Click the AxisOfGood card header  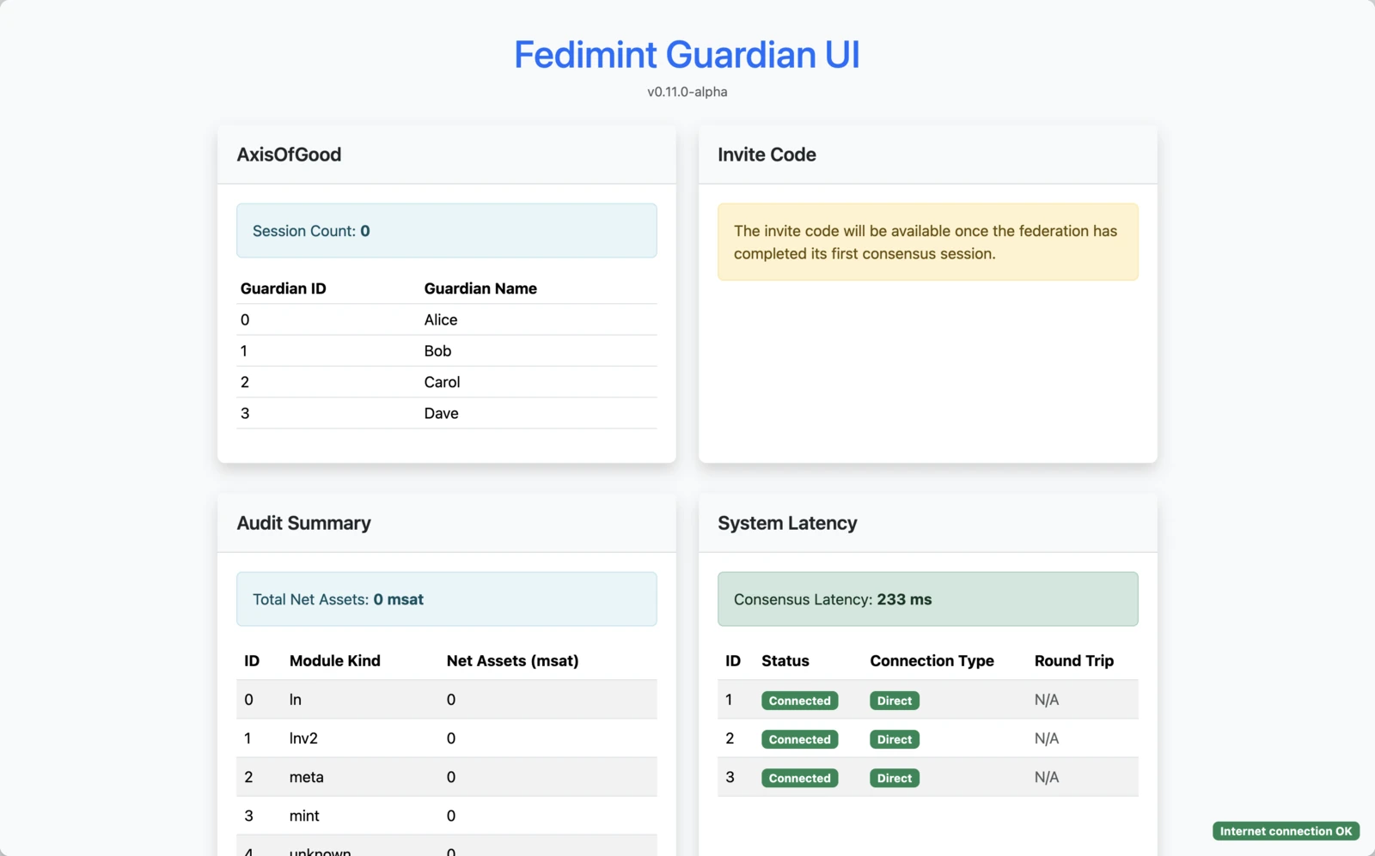click(289, 155)
